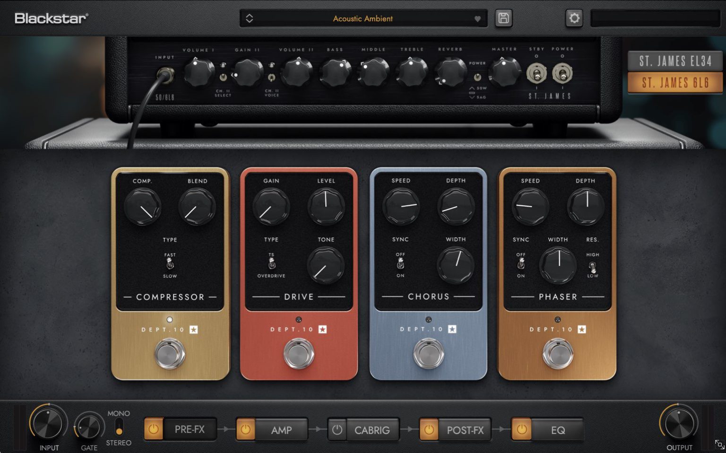Screen dimensions: 726x453
Task: Open the Acoustic Ambient preset dropdown
Action: click(x=363, y=18)
